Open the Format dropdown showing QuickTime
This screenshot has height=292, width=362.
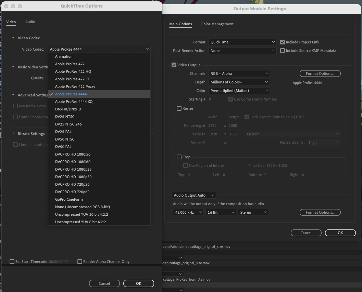pyautogui.click(x=242, y=42)
